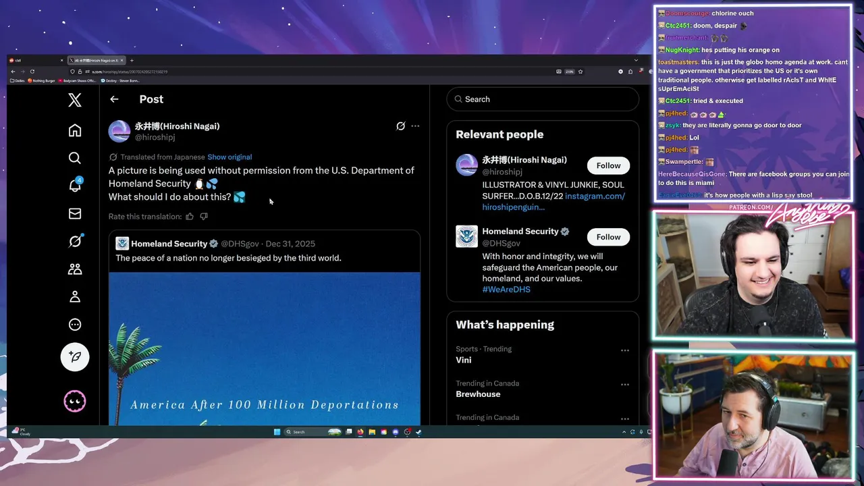Open the X logo home link
This screenshot has width=864, height=486.
tap(75, 100)
